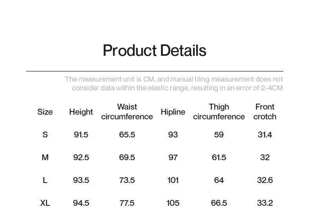
Task: Click the Product Details heading
Action: [x=154, y=51]
